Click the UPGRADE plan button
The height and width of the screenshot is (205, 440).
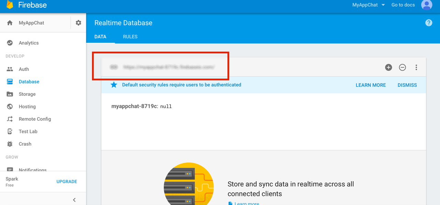(67, 182)
